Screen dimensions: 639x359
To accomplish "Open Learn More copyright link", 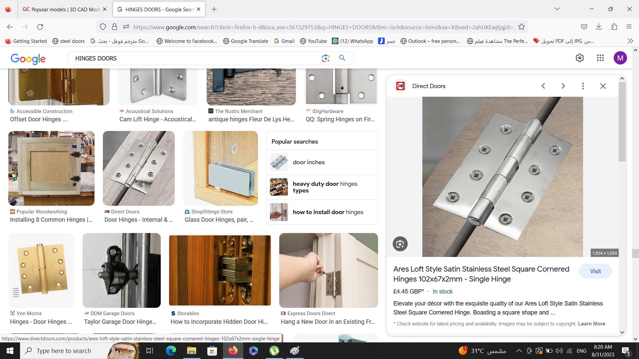I will (591, 324).
